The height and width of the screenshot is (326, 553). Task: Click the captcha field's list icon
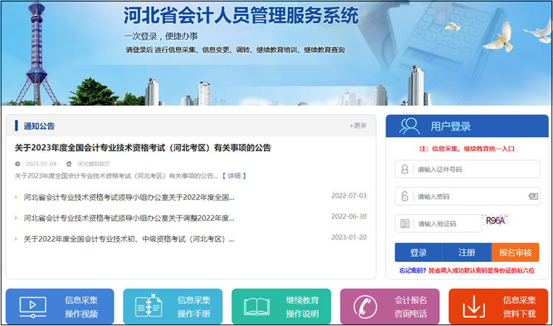pos(405,223)
